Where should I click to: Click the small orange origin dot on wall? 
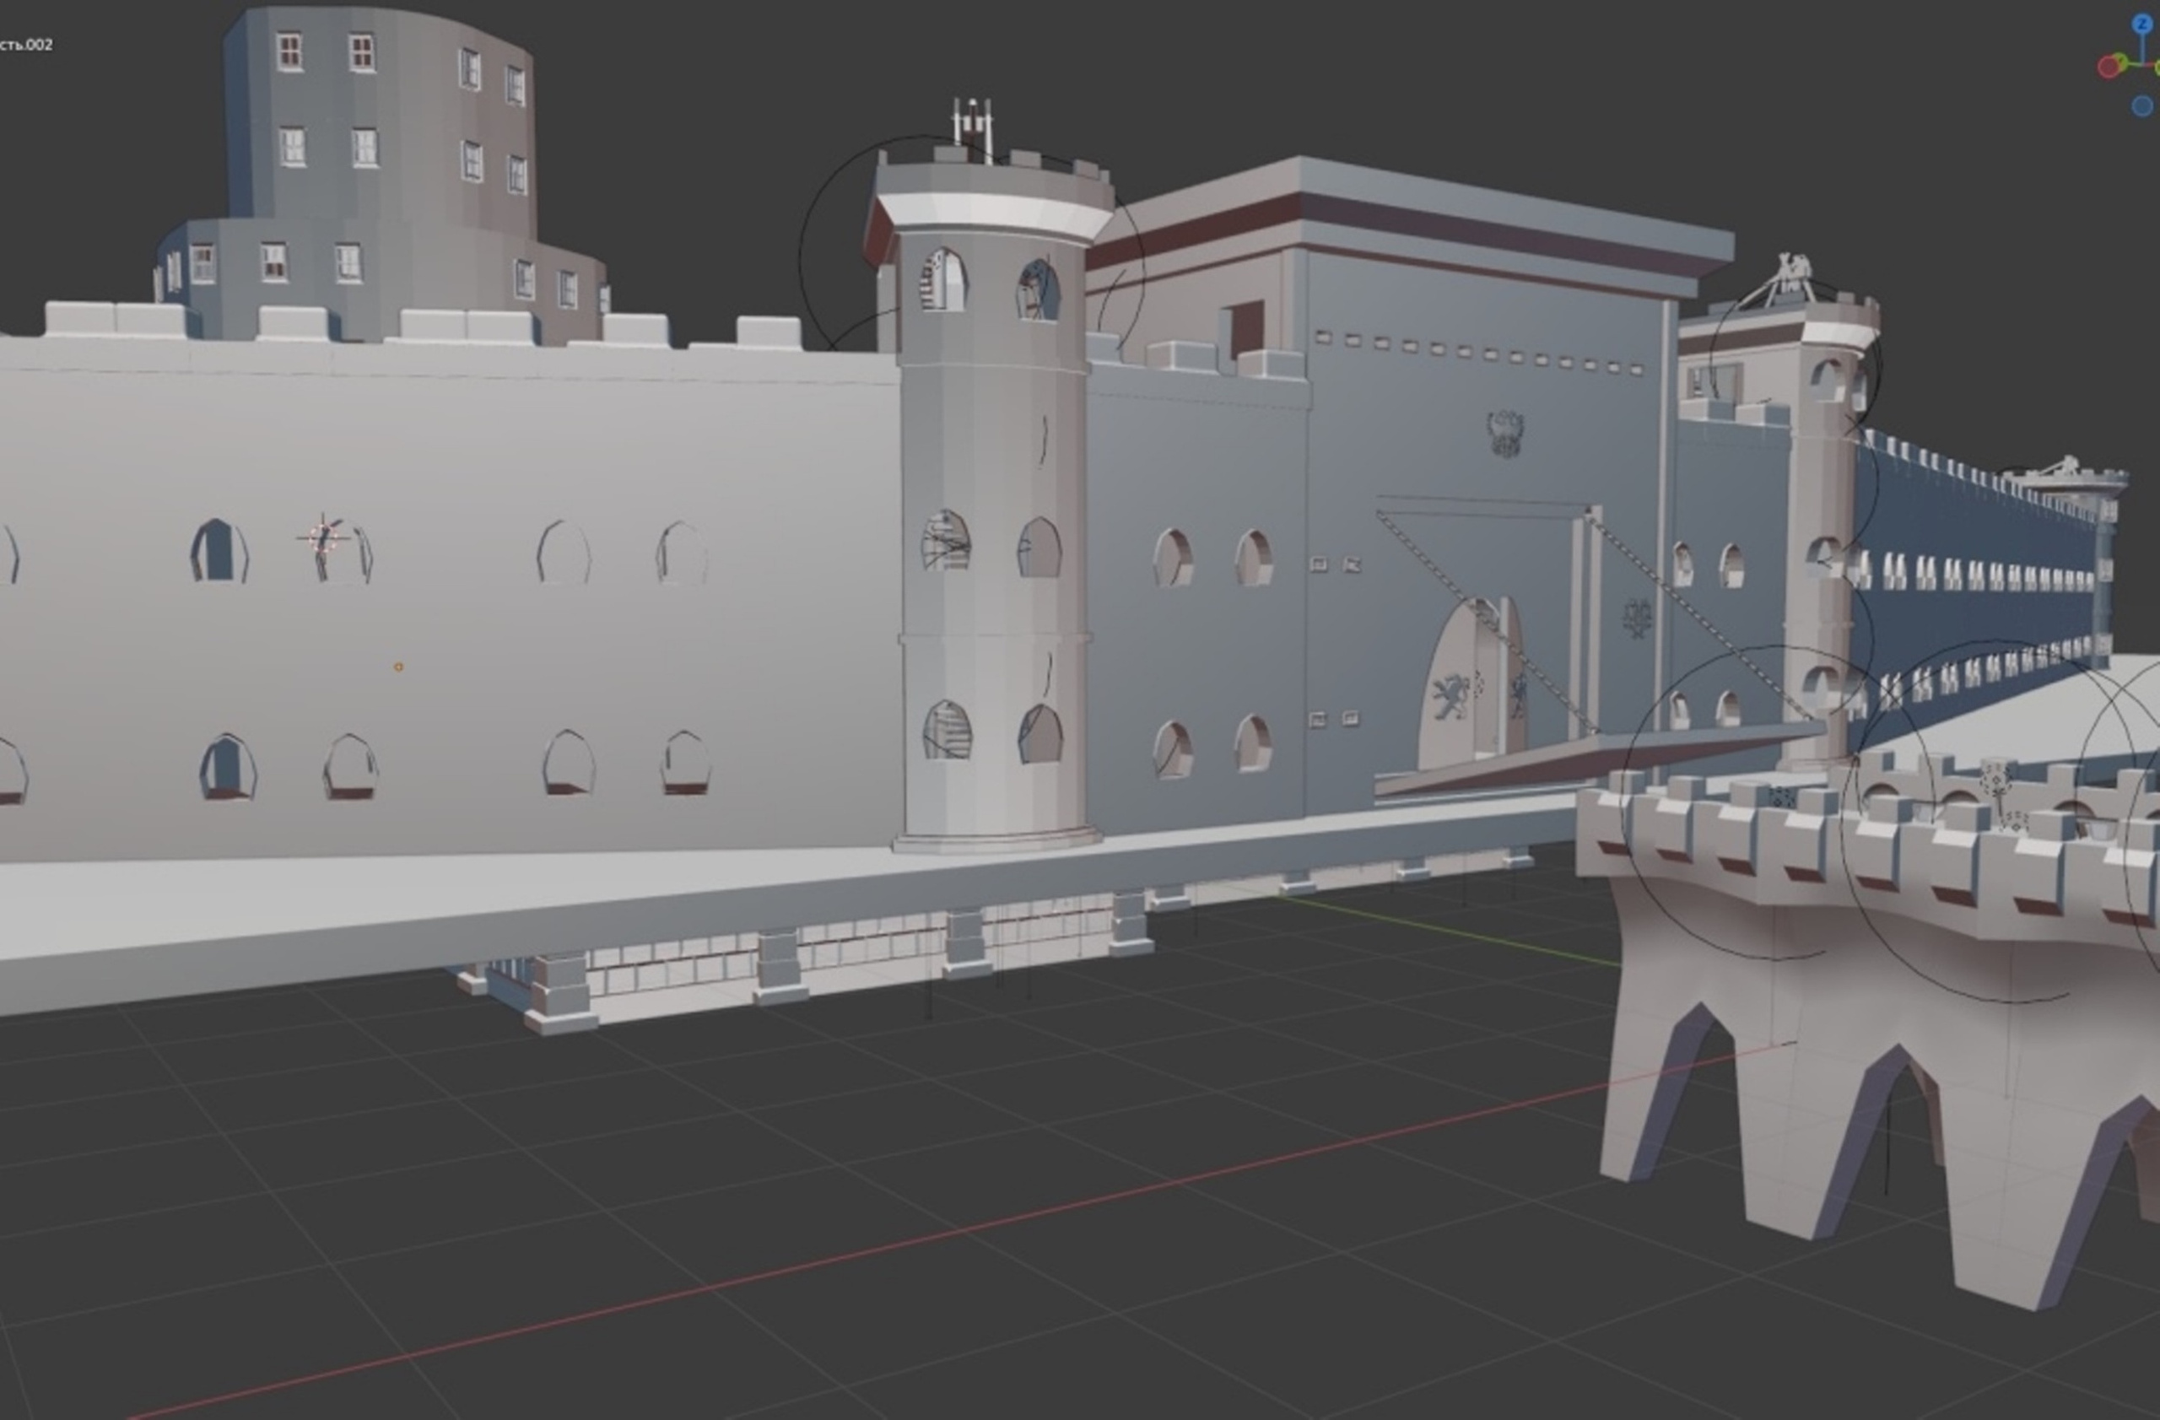point(397,667)
